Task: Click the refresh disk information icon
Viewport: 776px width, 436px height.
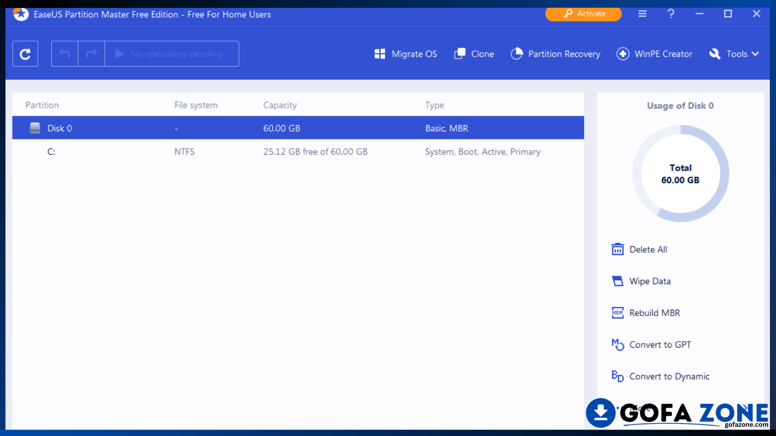Action: click(25, 54)
